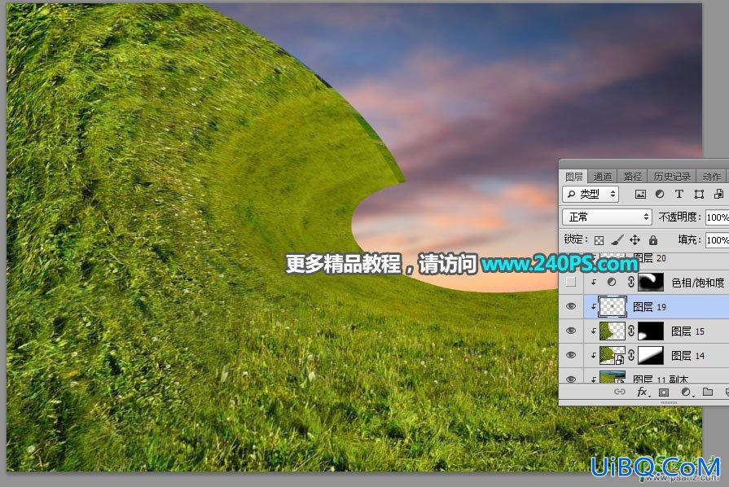Open the 正常 blend mode dropdown
The image size is (729, 487).
[x=607, y=217]
